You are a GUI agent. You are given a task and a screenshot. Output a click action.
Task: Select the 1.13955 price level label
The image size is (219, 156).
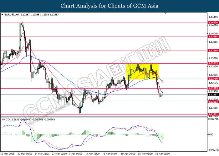[213, 37]
